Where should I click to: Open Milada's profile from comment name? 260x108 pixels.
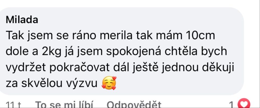(x=22, y=20)
